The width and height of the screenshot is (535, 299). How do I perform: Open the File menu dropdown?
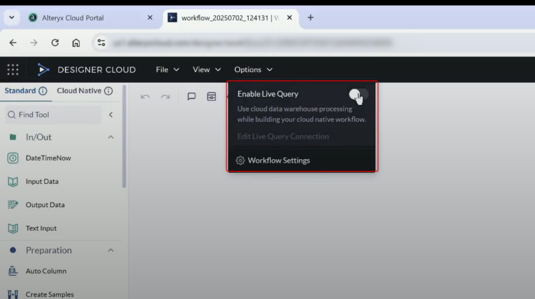[168, 70]
